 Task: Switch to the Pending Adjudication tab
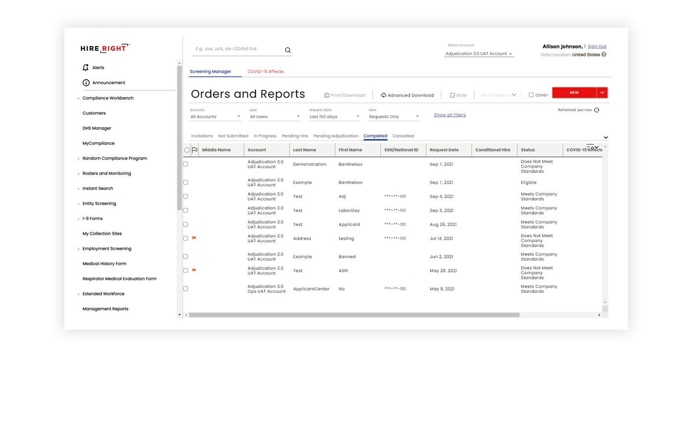336,136
